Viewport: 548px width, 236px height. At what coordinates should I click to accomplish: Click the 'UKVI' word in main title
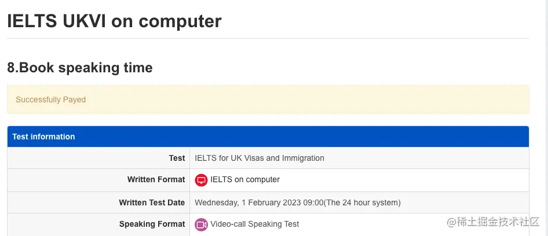pyautogui.click(x=84, y=21)
